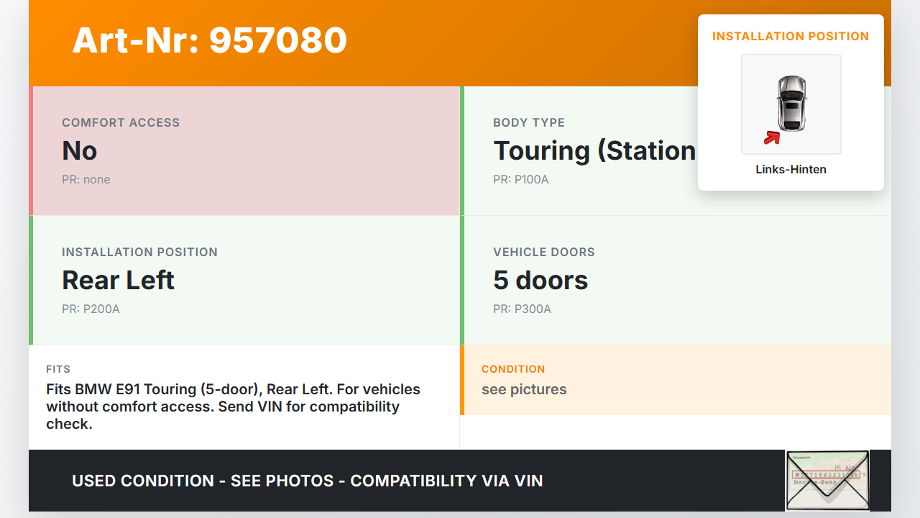Click the FITS section label
920x518 pixels.
58,369
